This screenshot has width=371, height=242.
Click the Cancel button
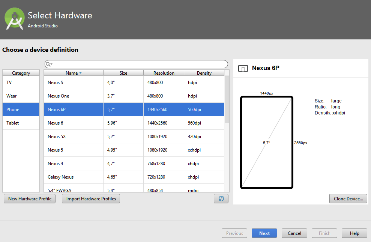[x=294, y=233]
